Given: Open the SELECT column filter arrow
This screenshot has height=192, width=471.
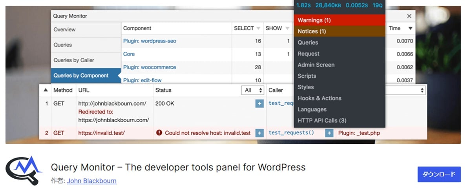Looking at the screenshot, I should pos(258,29).
